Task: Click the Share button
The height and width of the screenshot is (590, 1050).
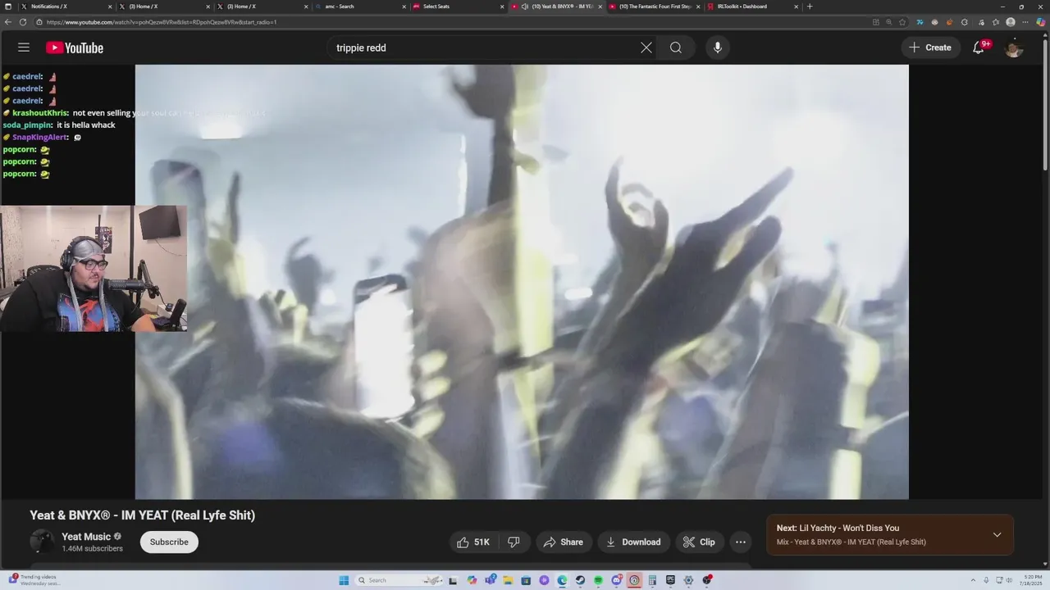Action: click(564, 542)
